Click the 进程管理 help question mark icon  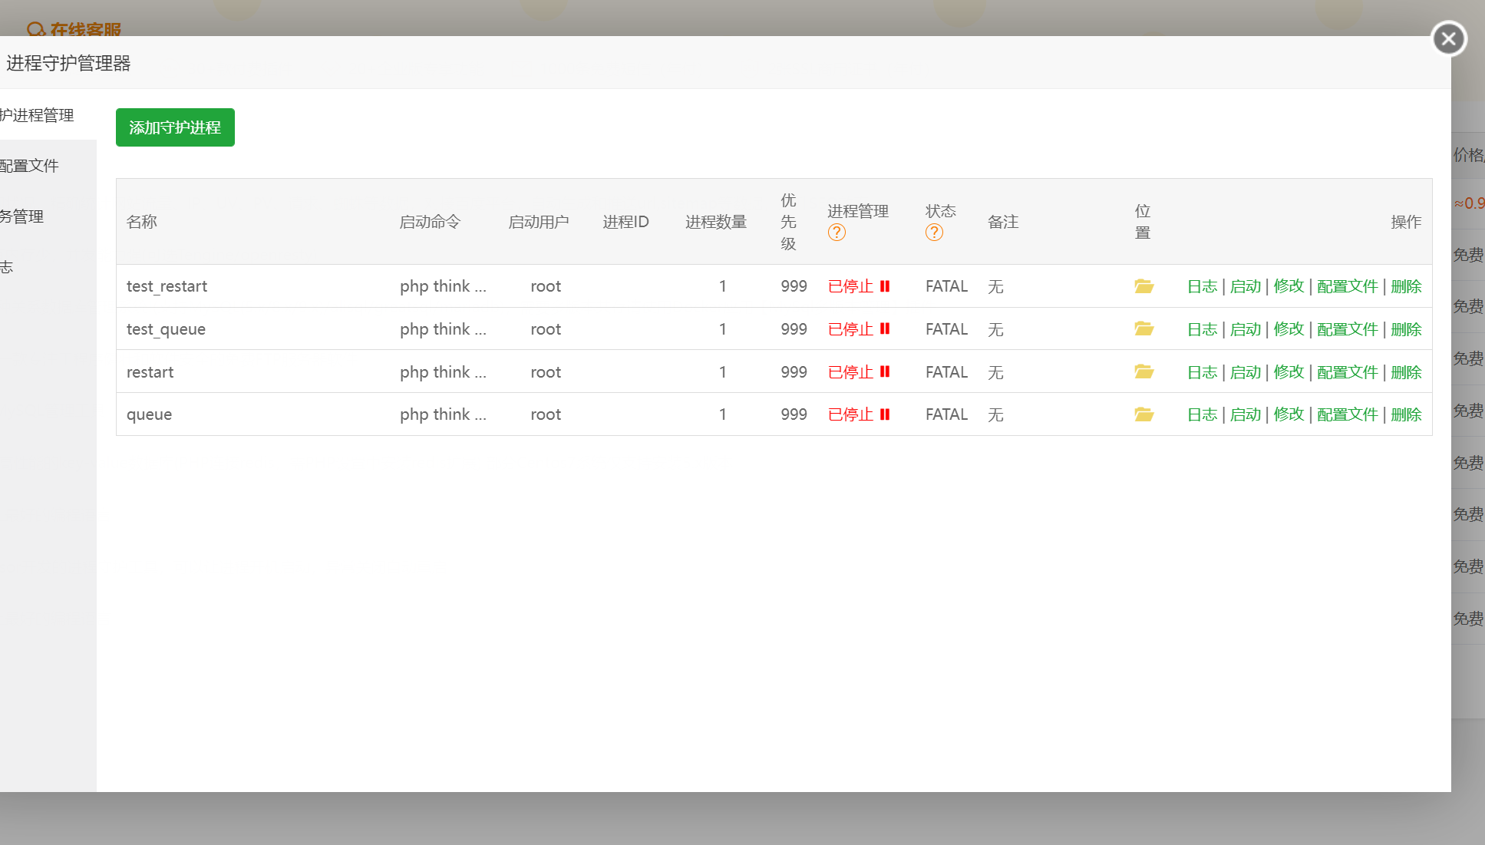click(837, 233)
